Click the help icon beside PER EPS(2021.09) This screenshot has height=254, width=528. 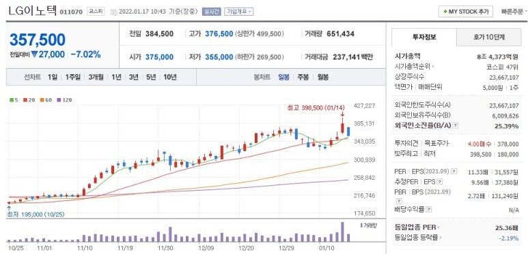[x=454, y=172]
